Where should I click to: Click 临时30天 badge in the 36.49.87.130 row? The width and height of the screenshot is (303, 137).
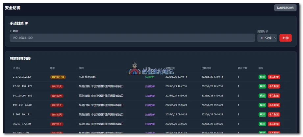(57, 124)
